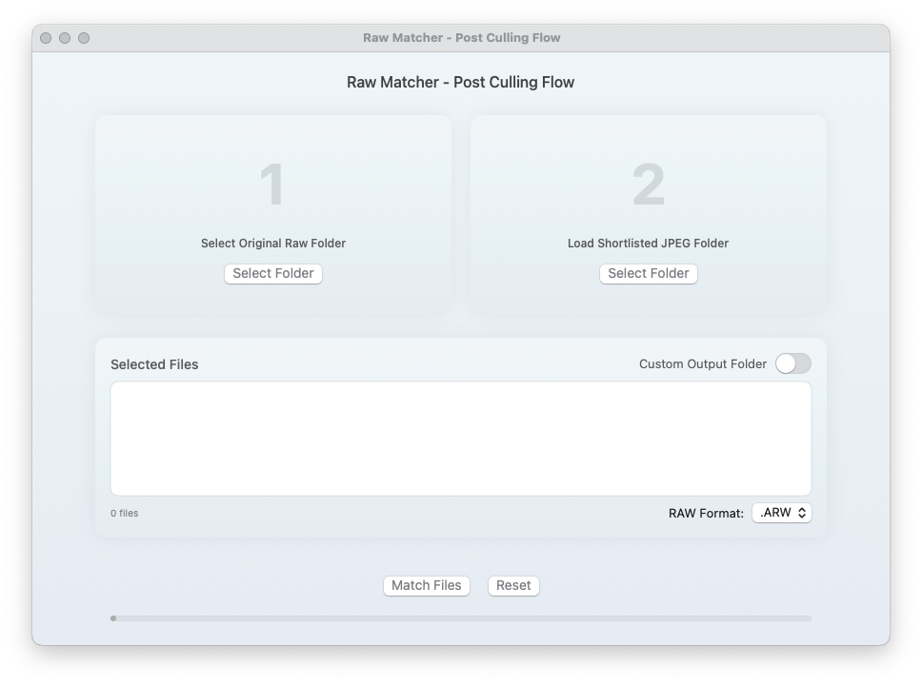Viewport: 922px width, 685px height.
Task: Click the "RAW Format:" label text
Action: point(706,513)
